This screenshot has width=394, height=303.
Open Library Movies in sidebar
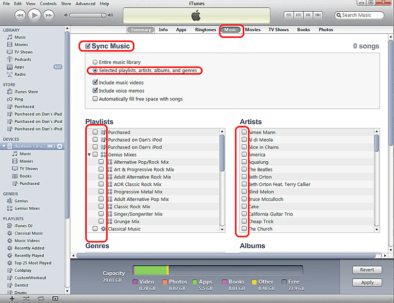tap(21, 45)
